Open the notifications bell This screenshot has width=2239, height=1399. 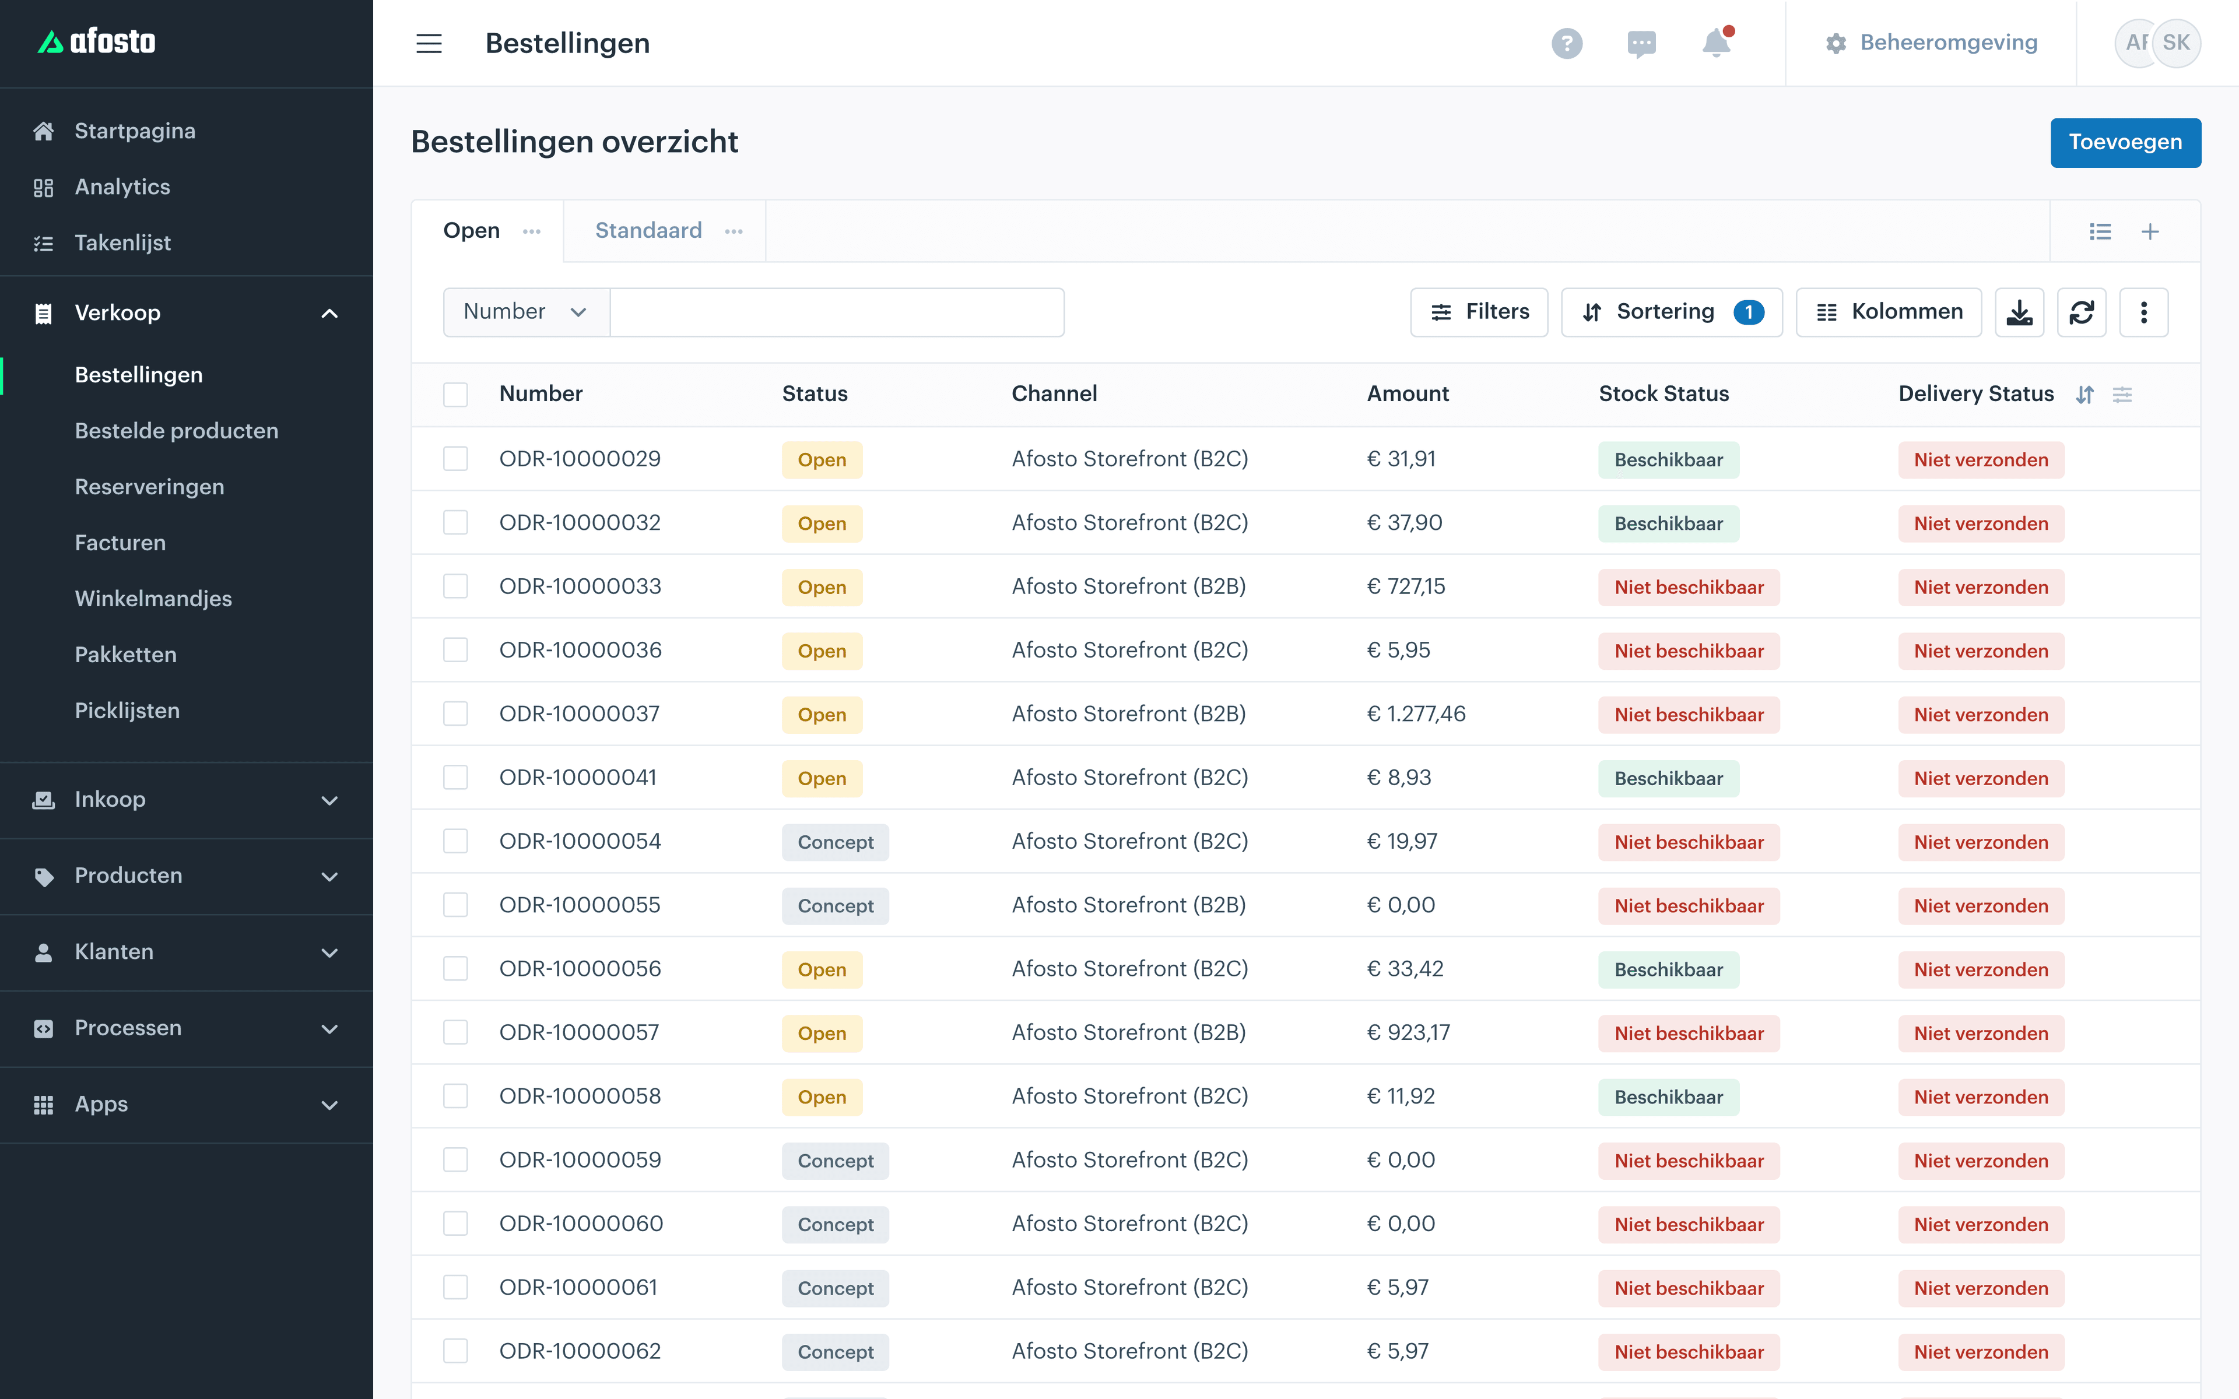[x=1716, y=43]
